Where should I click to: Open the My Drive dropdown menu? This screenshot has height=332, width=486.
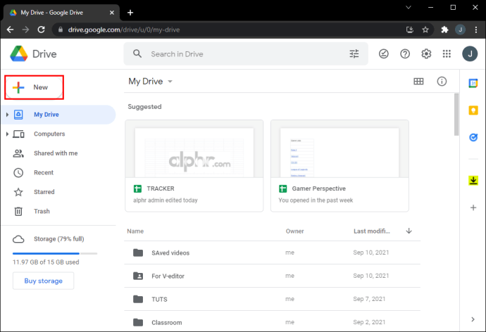click(x=150, y=82)
